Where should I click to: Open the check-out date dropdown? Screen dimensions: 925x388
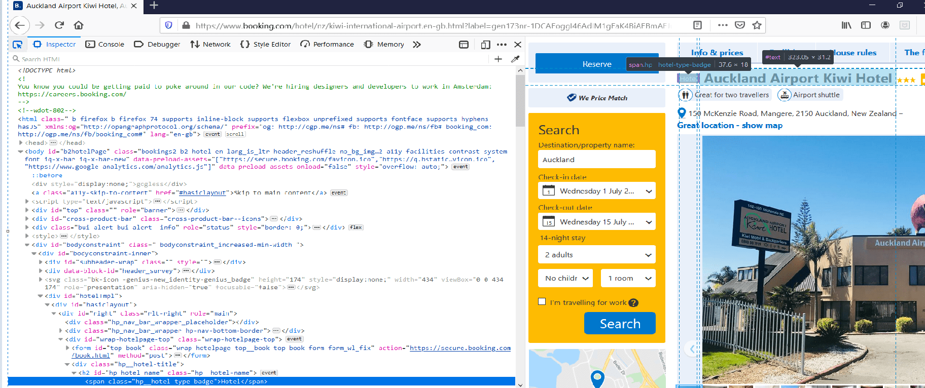[597, 221]
